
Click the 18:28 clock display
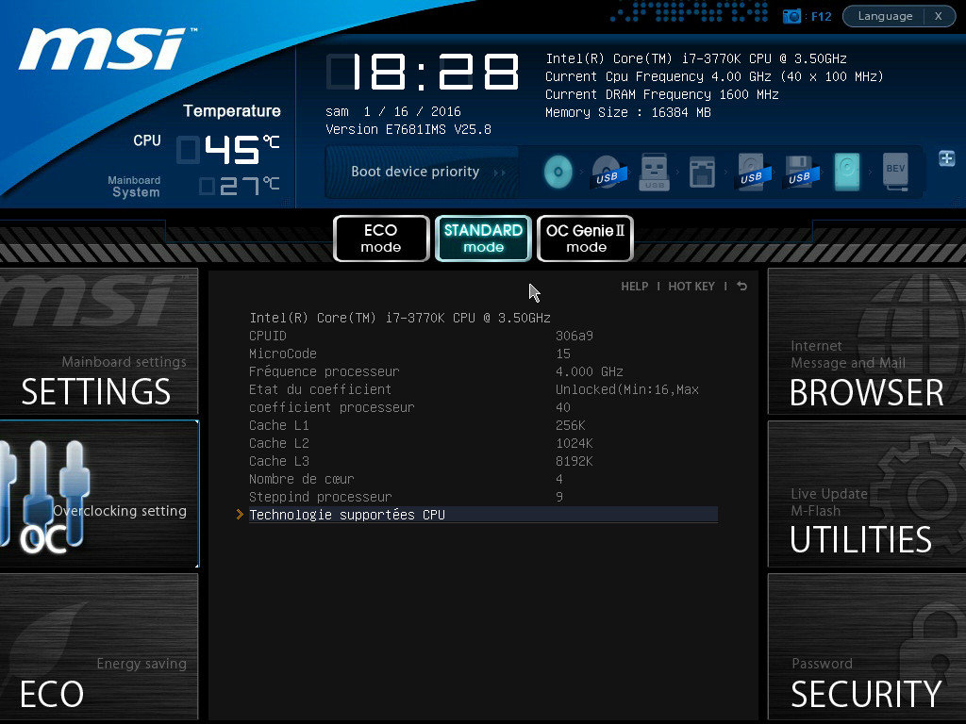(x=423, y=72)
